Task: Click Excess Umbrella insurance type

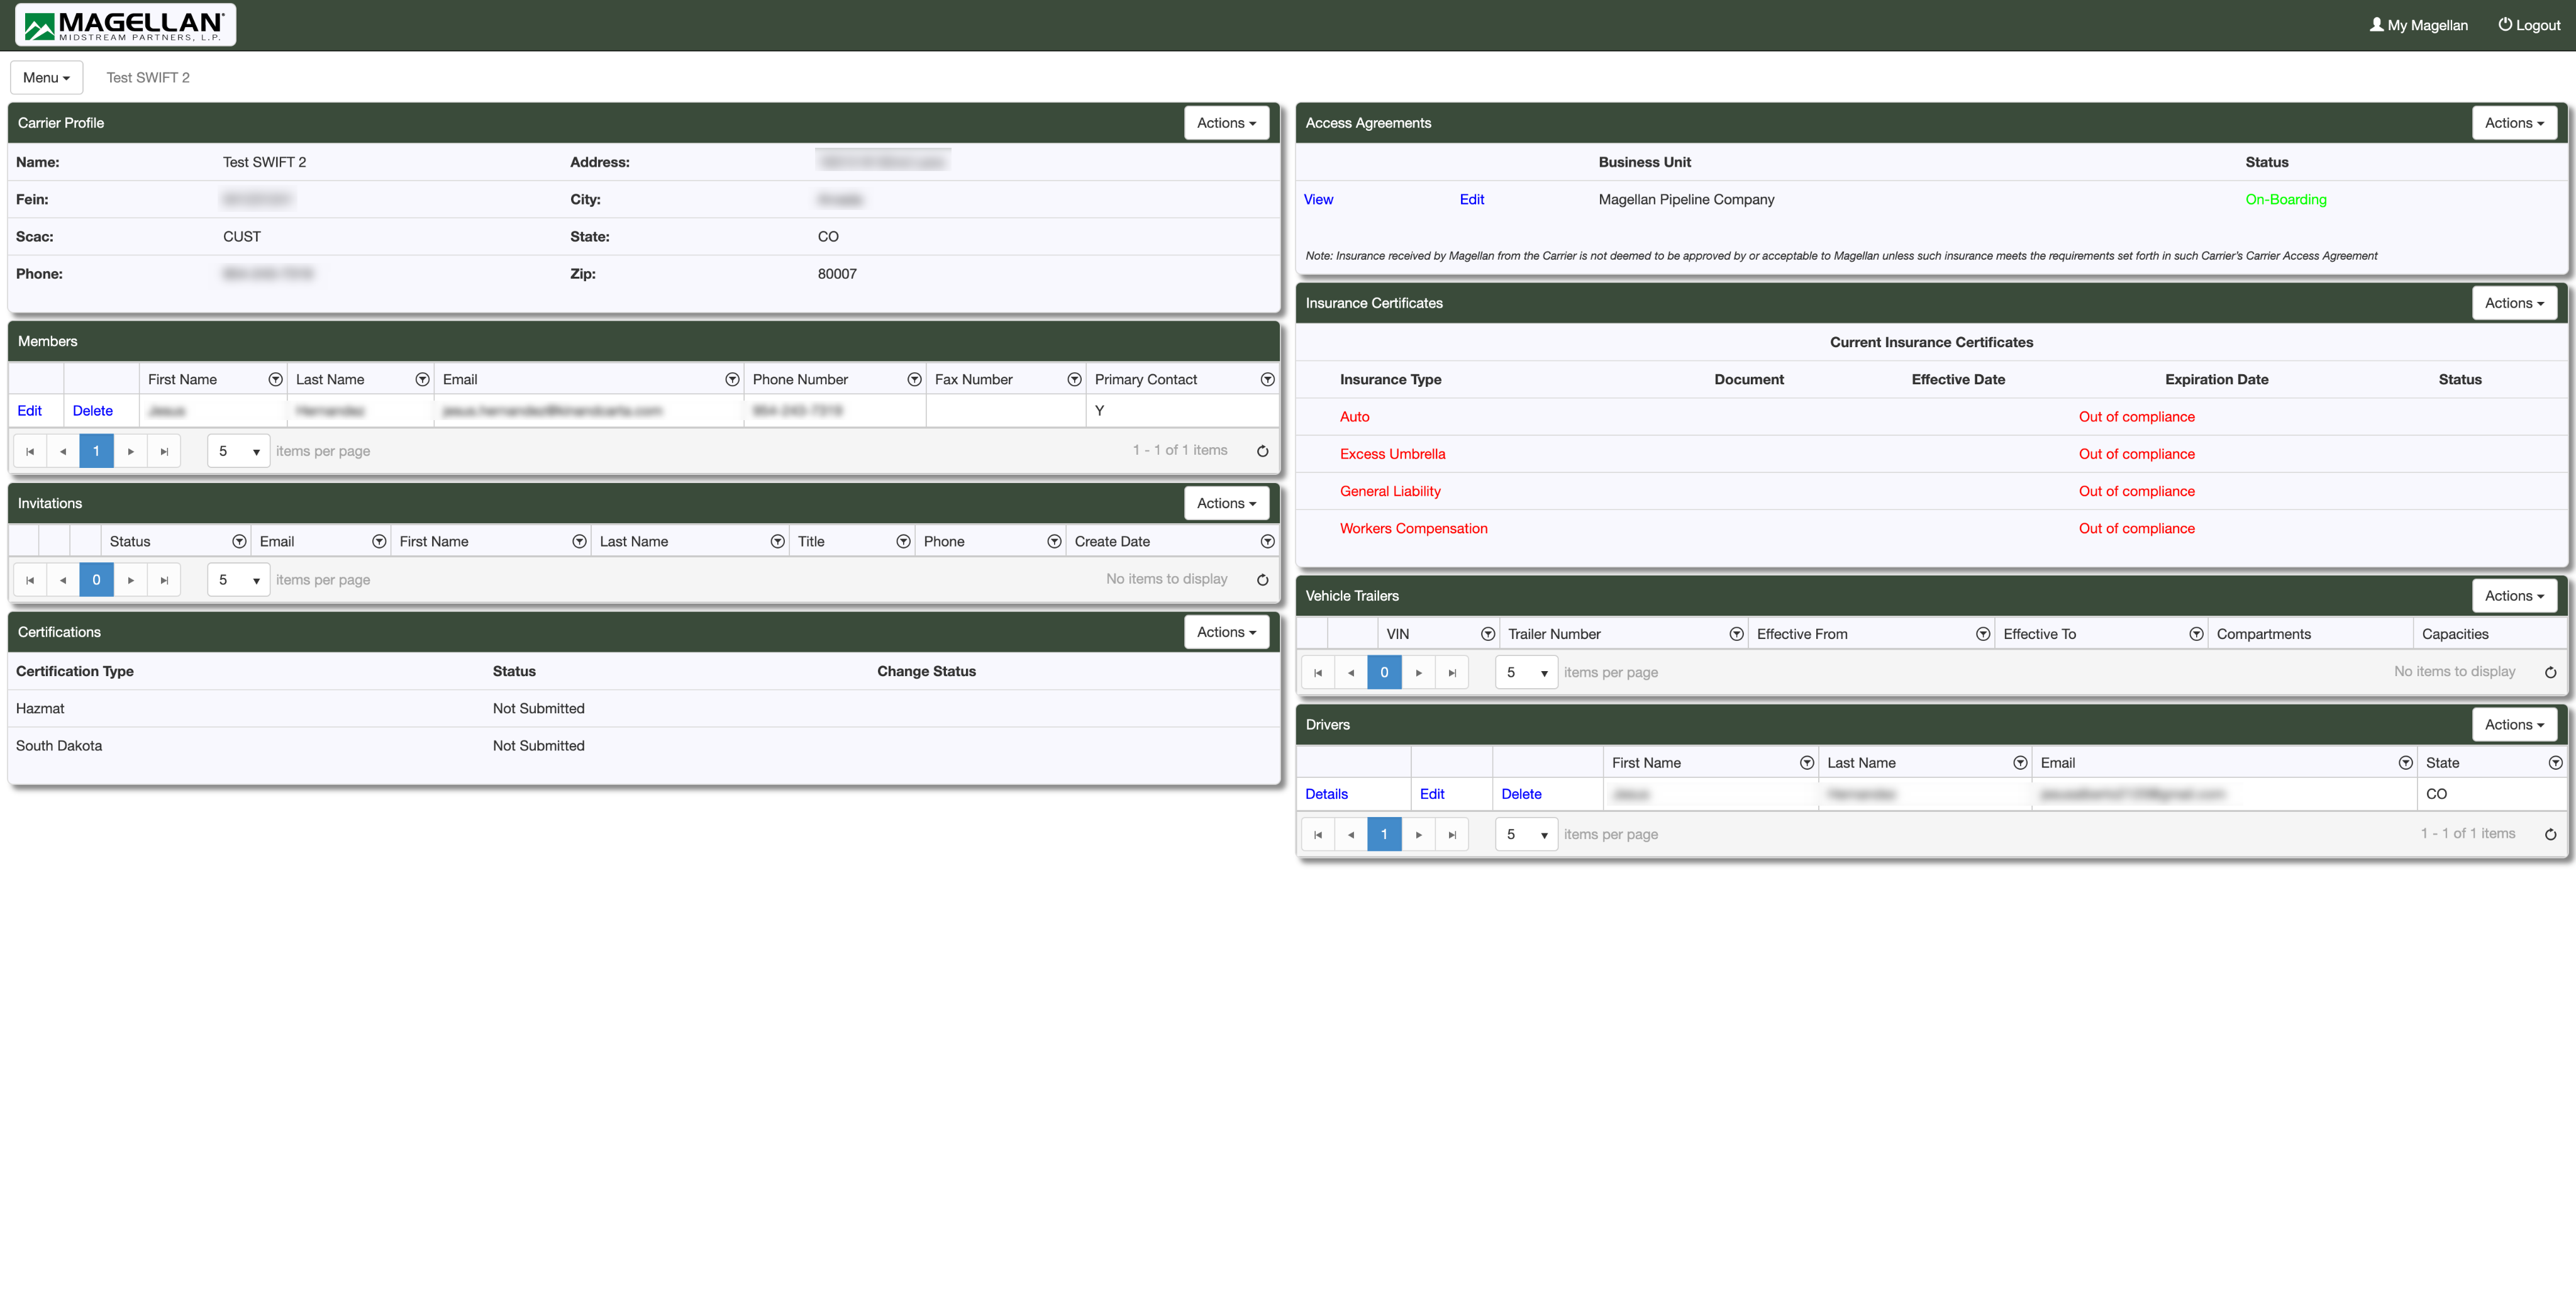Action: pos(1392,454)
